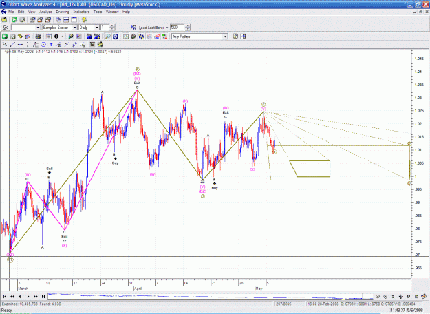Click the 1.045 price axis value
This screenshot has height=314, width=430.
click(x=418, y=59)
